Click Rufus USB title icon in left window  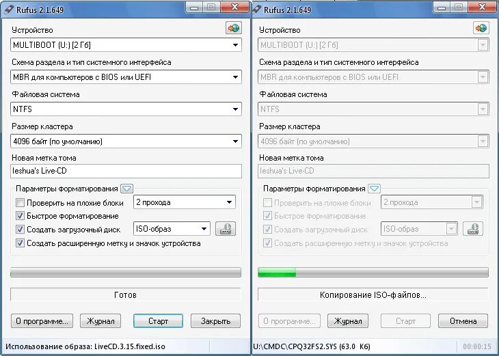pyautogui.click(x=8, y=10)
